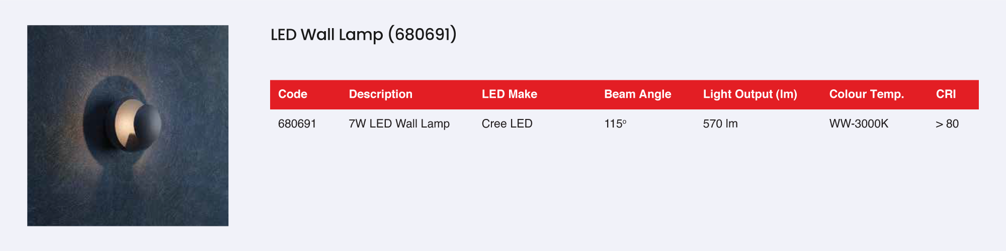Click the 'Code' column header
Image resolution: width=1006 pixels, height=251 pixels.
tap(293, 94)
